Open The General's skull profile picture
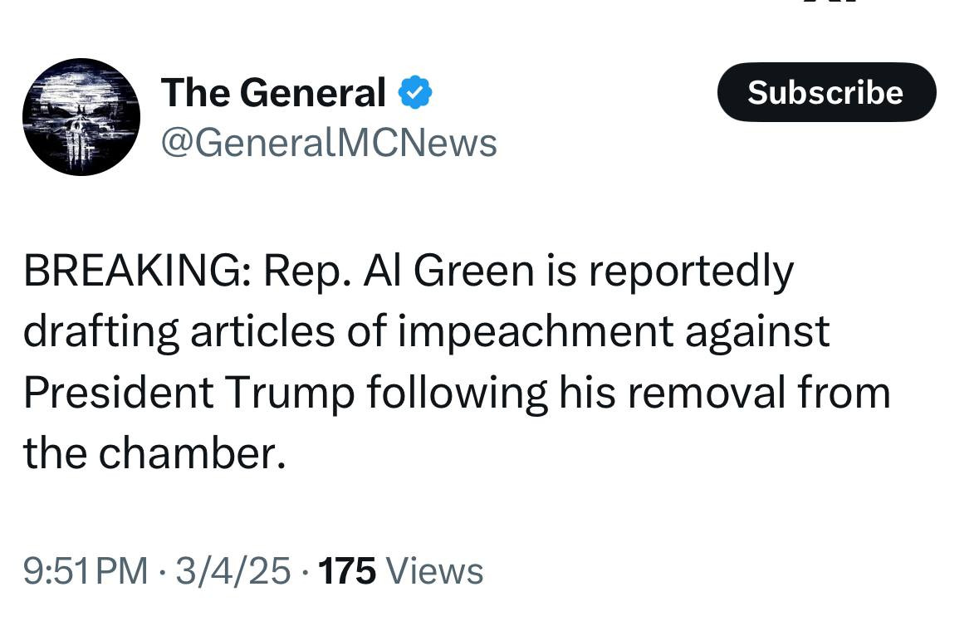This screenshot has width=979, height=621. pyautogui.click(x=81, y=117)
